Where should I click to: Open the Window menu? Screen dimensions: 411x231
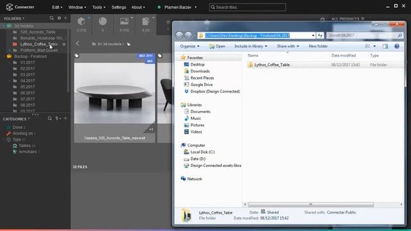pos(77,7)
